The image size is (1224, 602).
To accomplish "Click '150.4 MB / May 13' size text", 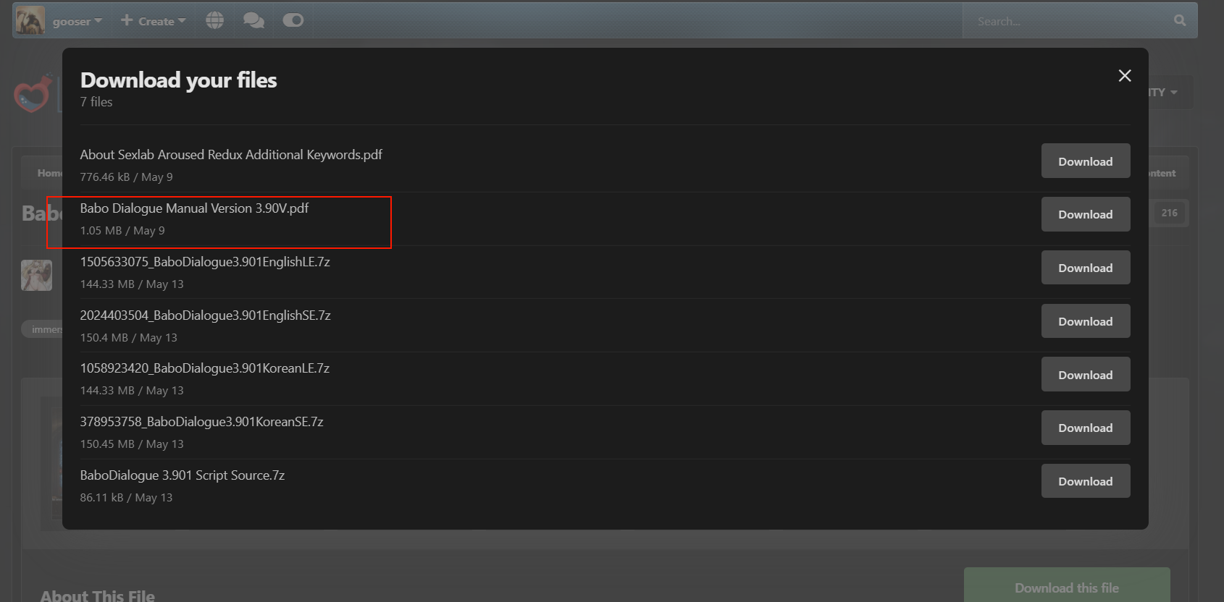I will 128,338.
